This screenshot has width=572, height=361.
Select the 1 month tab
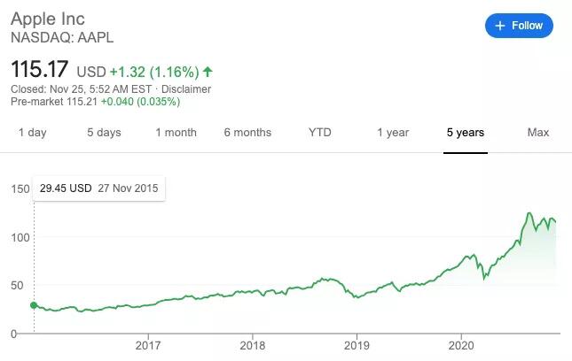[176, 133]
